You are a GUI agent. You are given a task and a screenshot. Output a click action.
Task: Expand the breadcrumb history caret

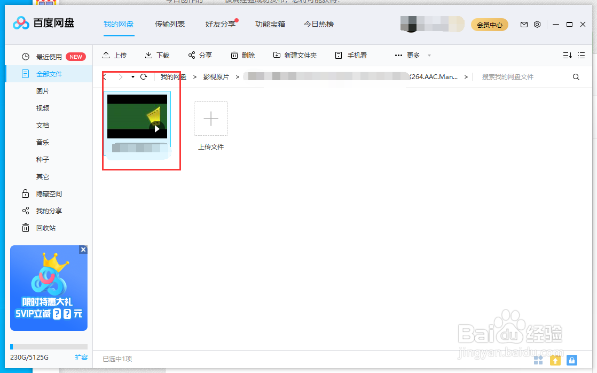click(x=132, y=76)
